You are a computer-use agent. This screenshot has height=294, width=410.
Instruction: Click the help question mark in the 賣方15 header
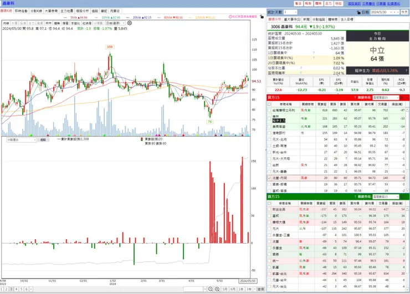[x=355, y=197]
